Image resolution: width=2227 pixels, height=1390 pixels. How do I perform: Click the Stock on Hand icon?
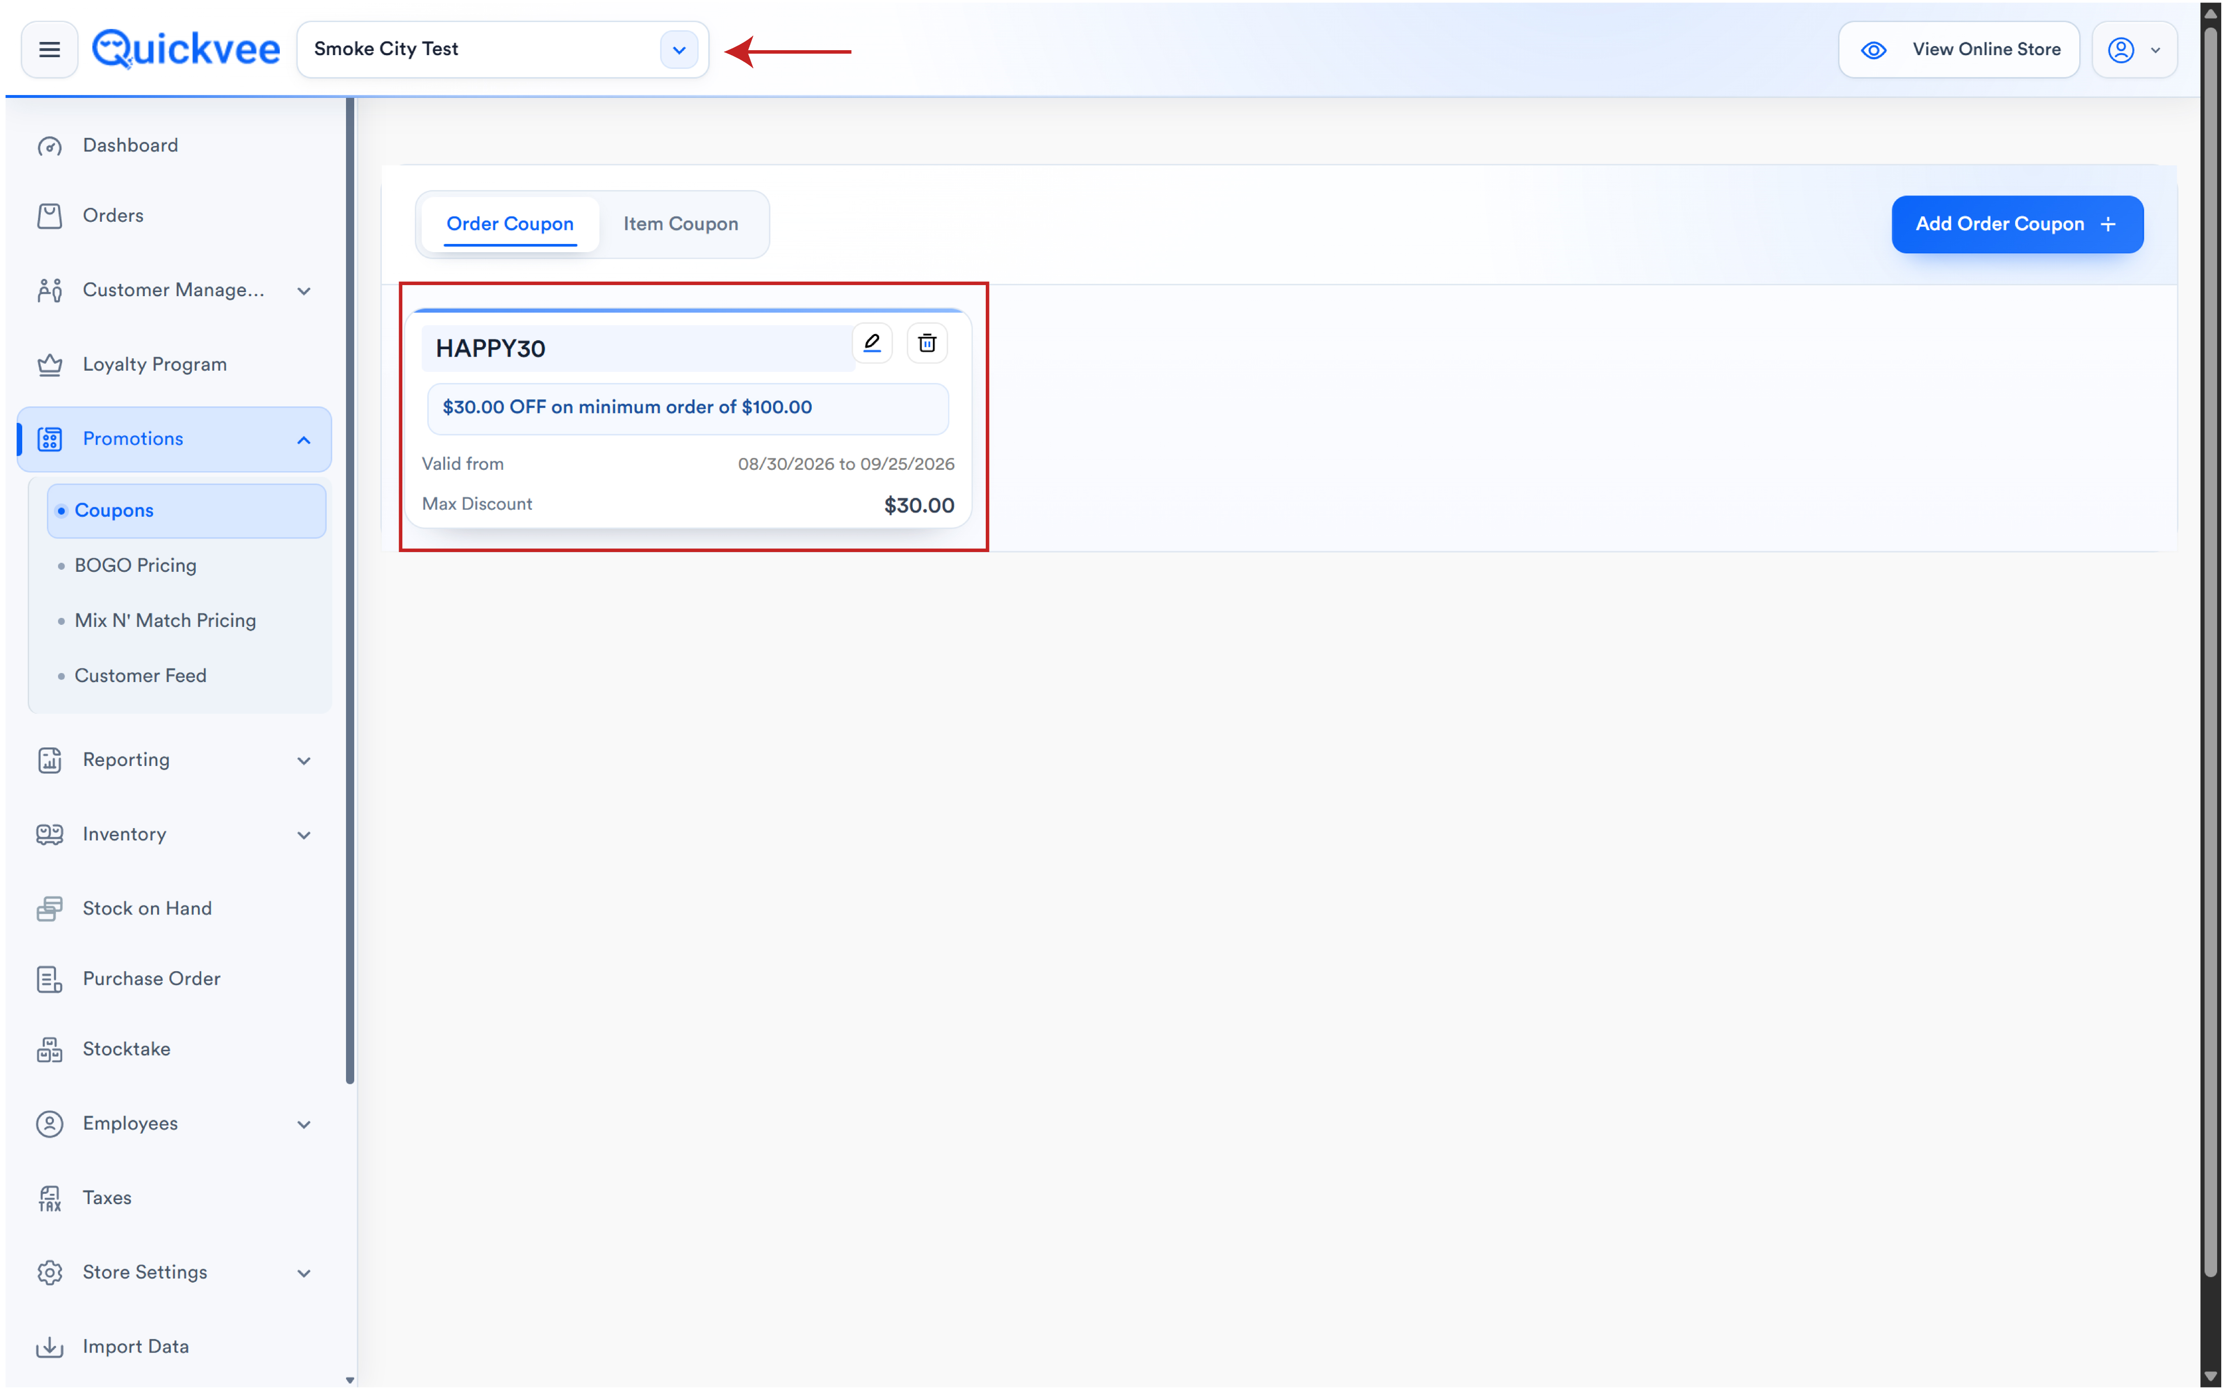pyautogui.click(x=50, y=909)
